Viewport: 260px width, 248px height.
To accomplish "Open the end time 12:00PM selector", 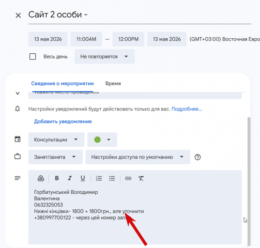I will point(128,39).
